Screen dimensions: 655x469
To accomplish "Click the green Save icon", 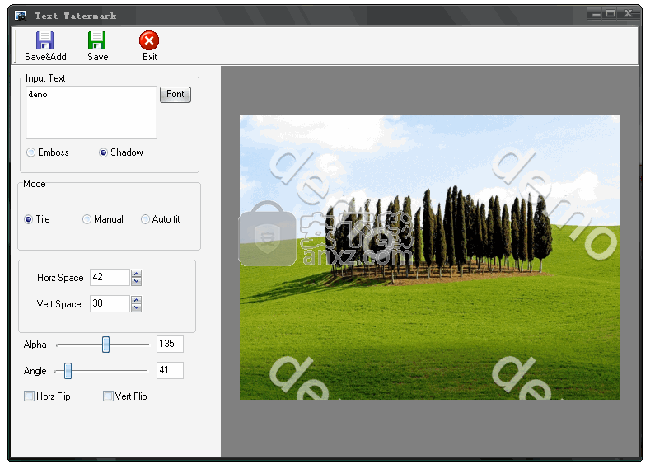I will tap(96, 40).
